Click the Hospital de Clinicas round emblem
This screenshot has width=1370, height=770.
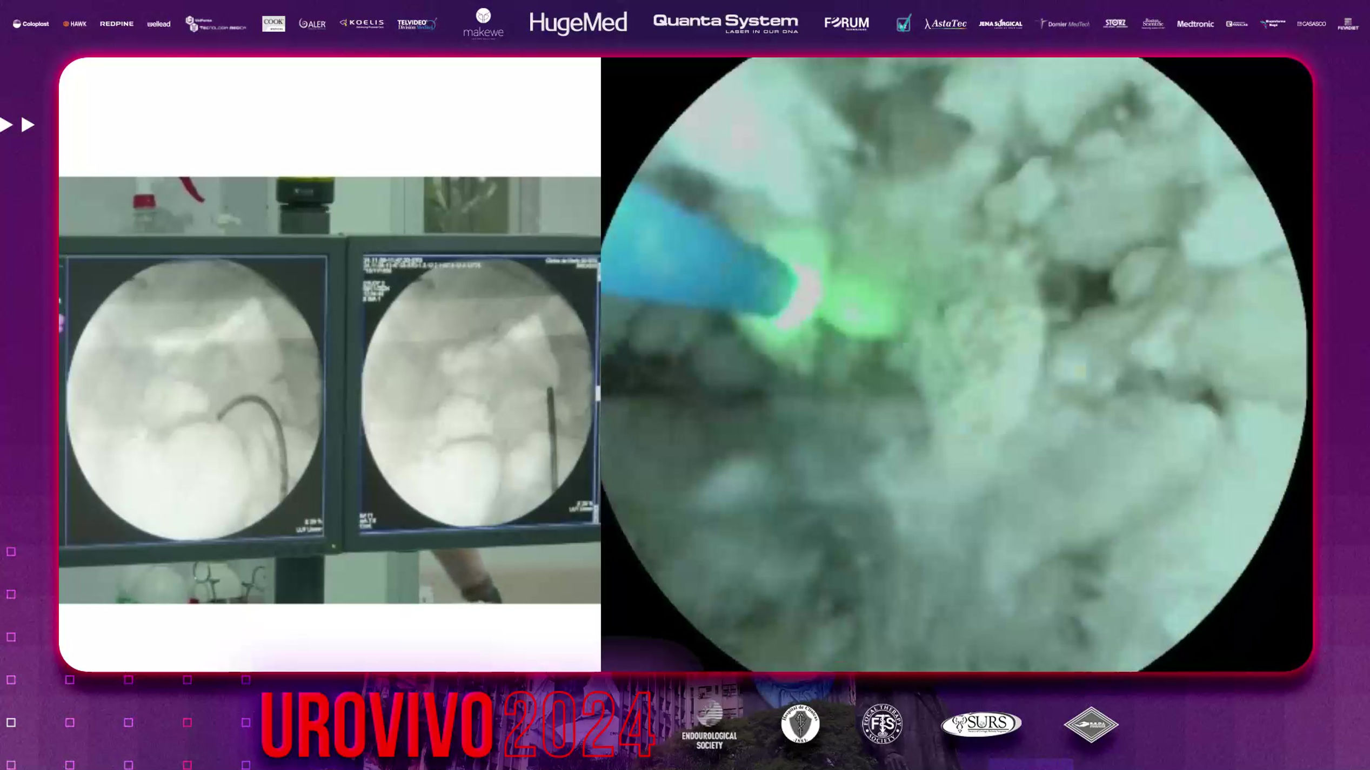tap(800, 724)
